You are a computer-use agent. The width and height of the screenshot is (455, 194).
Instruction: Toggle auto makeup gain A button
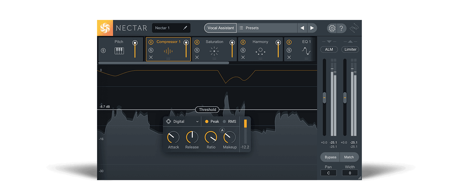pyautogui.click(x=223, y=130)
